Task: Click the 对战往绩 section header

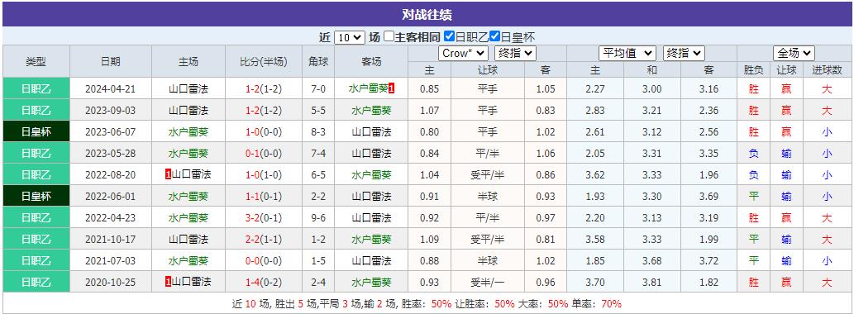Action: [x=427, y=15]
